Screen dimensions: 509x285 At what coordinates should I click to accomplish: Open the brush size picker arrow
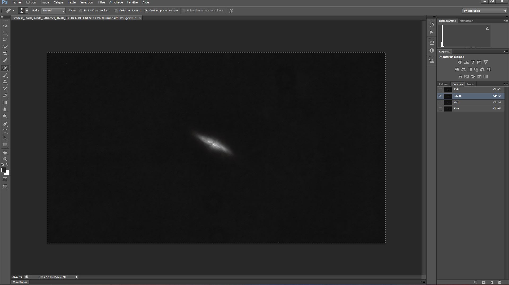coord(27,11)
